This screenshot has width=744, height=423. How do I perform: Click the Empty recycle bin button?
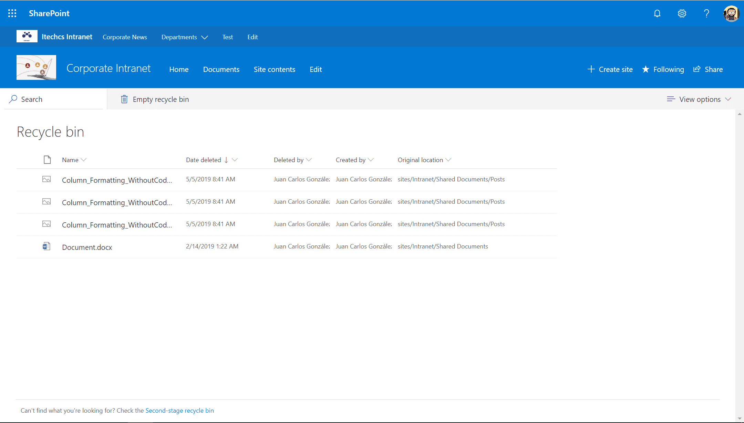coord(155,99)
